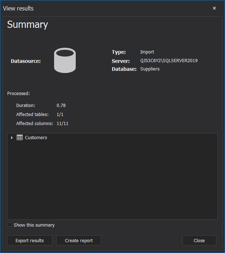Screen dimensions: 225x253
Task: Click the Export results button
Action: (x=30, y=240)
